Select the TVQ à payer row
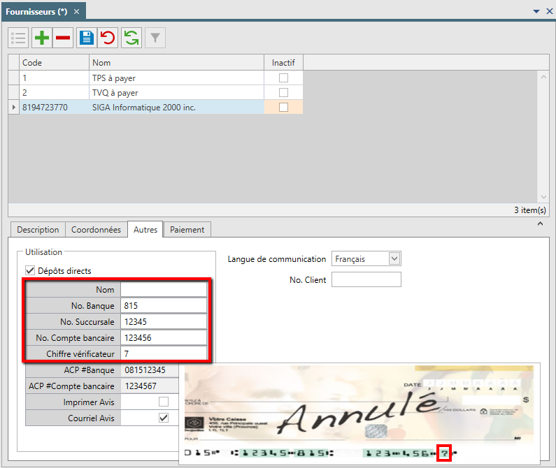Screen dimensions: 556x468 [156, 92]
